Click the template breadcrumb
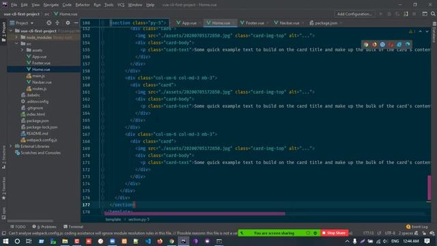 click(113, 219)
